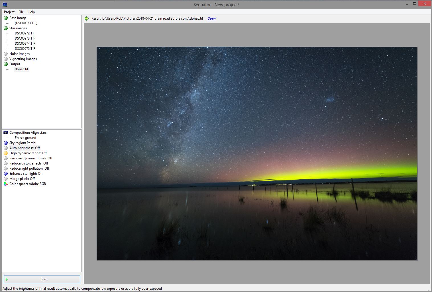Screen dimensions: 432x292
Task: Click the green Base image status icon
Action: click(x=6, y=18)
